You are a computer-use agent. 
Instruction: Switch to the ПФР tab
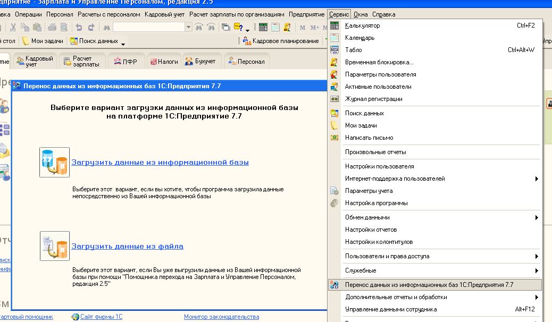tap(126, 61)
